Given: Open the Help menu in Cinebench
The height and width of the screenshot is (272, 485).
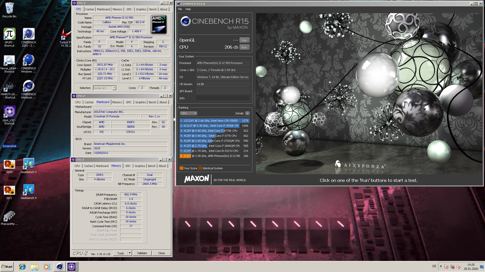Looking at the screenshot, I should click(188, 9).
